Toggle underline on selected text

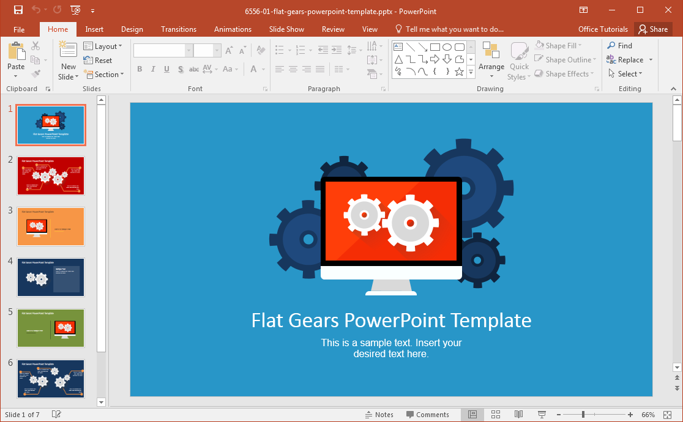pyautogui.click(x=166, y=68)
